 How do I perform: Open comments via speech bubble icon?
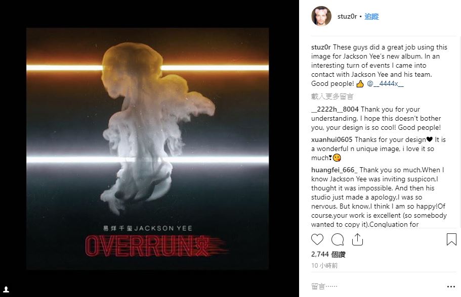point(338,239)
